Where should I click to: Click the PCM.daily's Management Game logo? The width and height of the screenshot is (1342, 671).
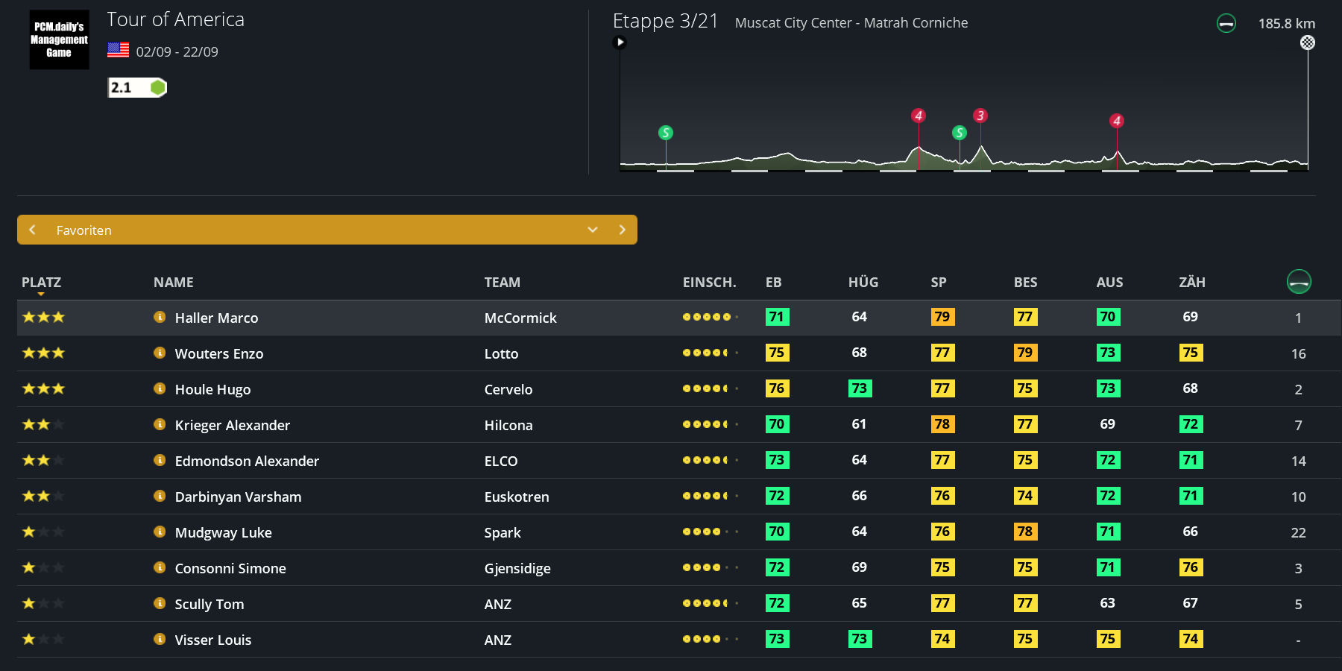pyautogui.click(x=59, y=40)
